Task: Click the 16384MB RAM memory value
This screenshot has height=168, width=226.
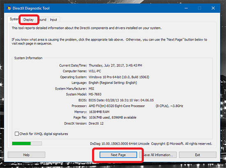Action: tap(99, 112)
